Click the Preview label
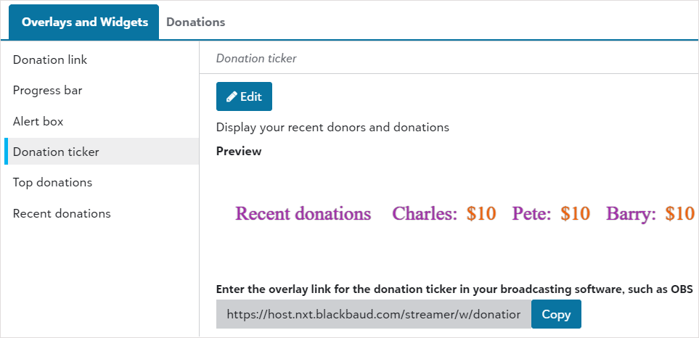 (x=239, y=152)
